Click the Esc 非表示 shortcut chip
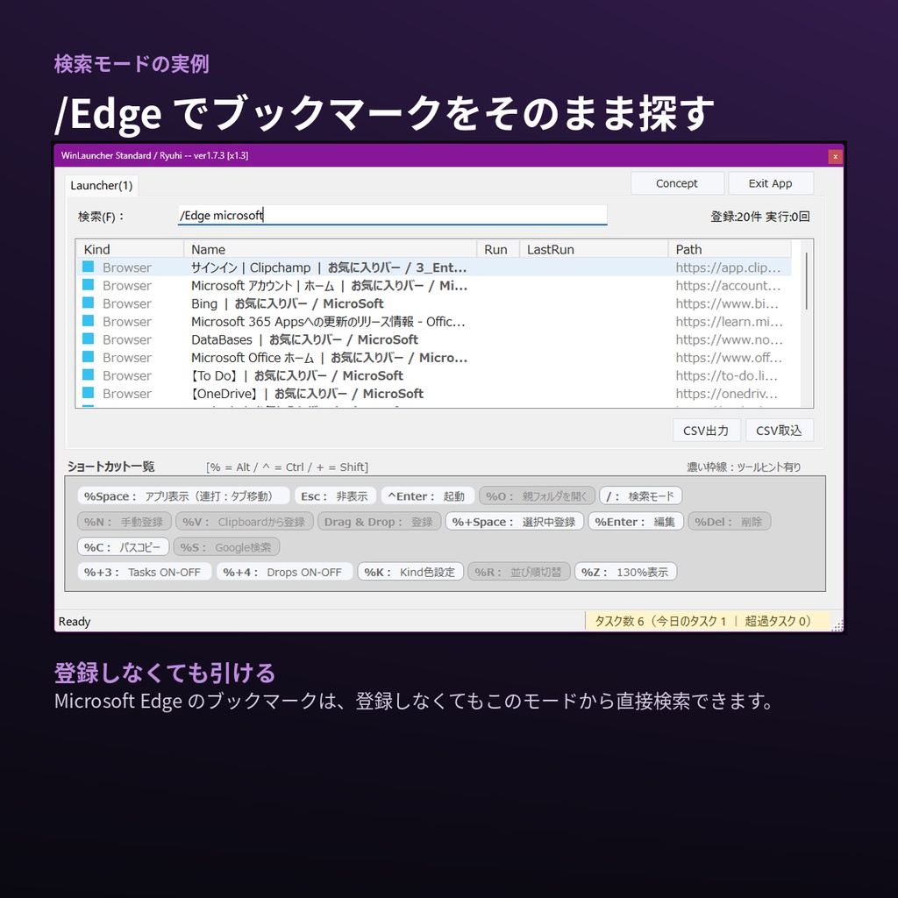Screen dimensions: 898x898 click(x=335, y=496)
